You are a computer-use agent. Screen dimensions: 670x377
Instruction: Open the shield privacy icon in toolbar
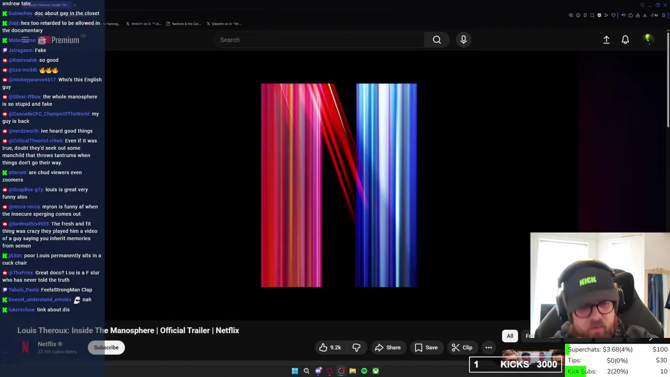(599, 15)
